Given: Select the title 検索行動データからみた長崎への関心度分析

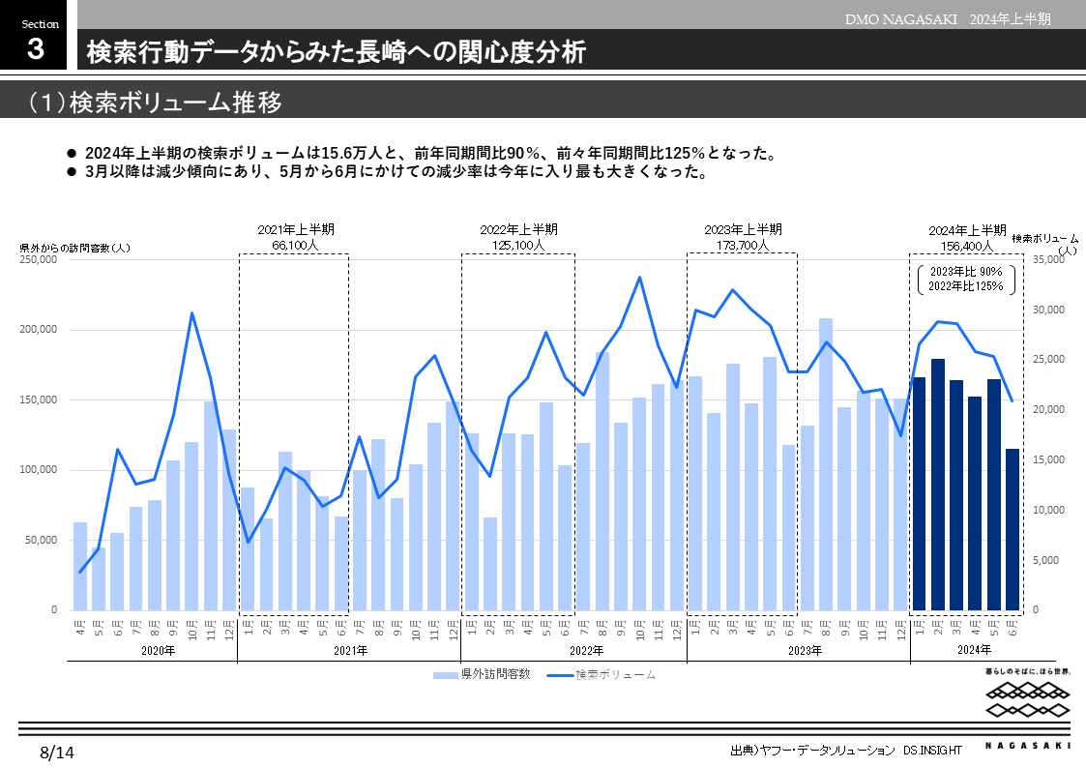Looking at the screenshot, I should [x=337, y=52].
